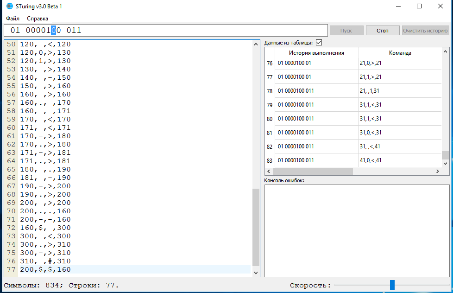Click code line '200,.,.,160'
The height and width of the screenshot is (293, 453).
click(45, 211)
